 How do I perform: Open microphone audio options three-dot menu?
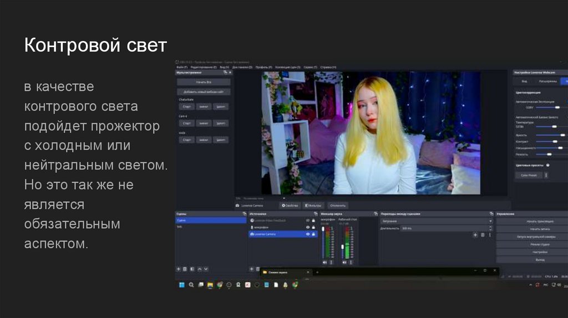coord(331,262)
